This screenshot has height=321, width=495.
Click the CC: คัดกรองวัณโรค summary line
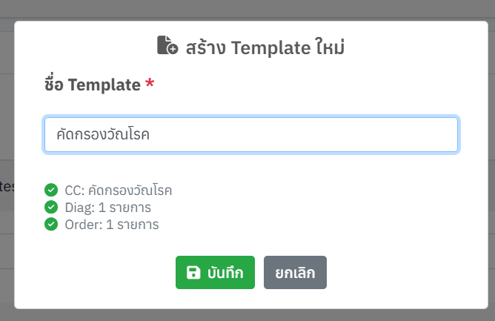tap(118, 190)
